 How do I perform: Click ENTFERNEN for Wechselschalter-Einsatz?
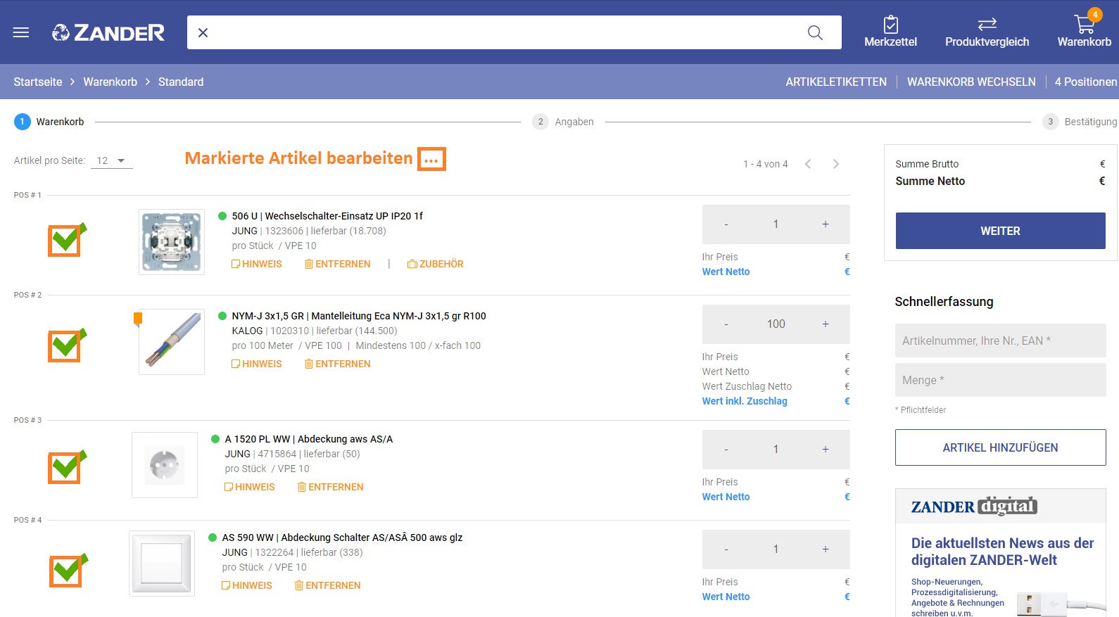[338, 264]
